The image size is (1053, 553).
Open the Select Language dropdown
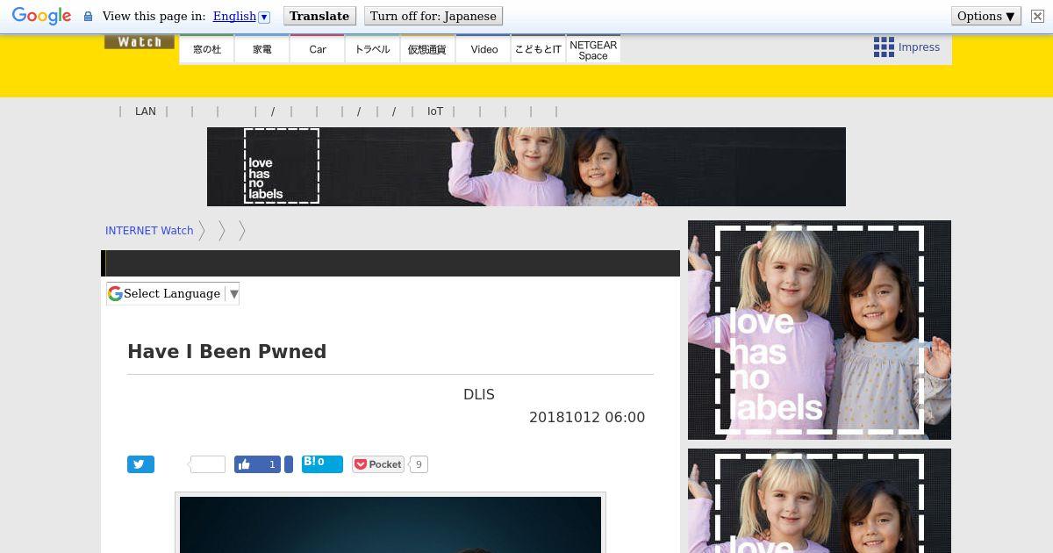click(x=173, y=294)
